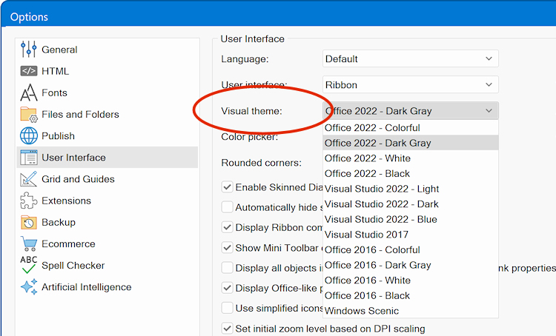Expand the Language dropdown
Image resolution: width=556 pixels, height=336 pixels.
411,58
